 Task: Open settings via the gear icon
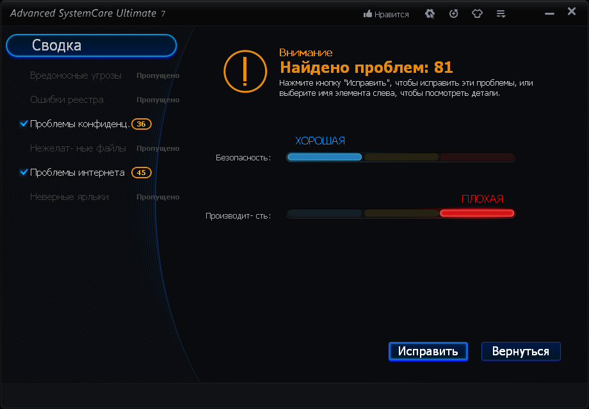tap(430, 13)
